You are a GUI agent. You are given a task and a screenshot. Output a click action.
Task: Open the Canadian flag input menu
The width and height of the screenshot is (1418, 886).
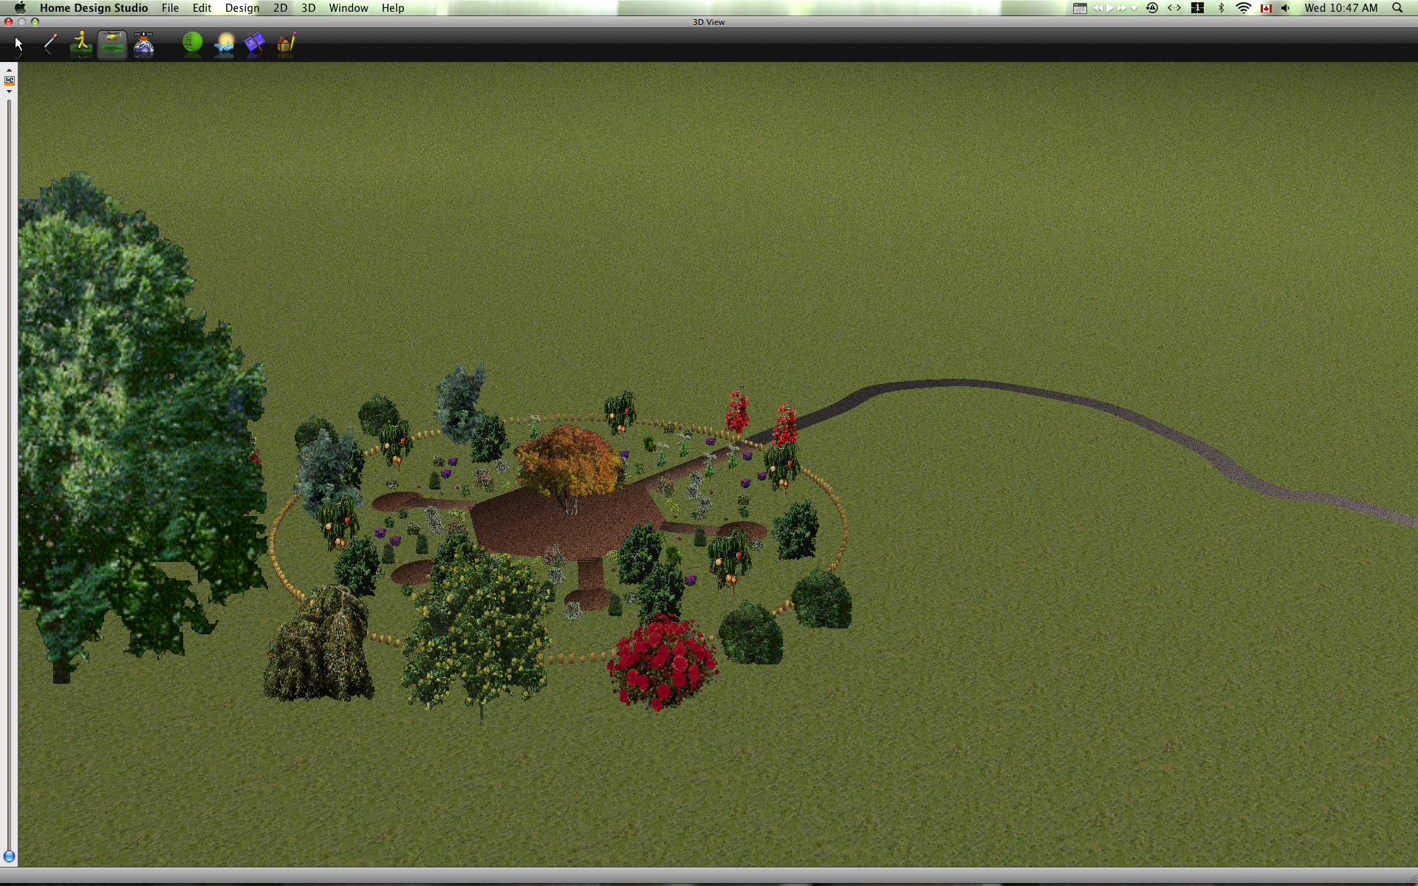coord(1266,8)
